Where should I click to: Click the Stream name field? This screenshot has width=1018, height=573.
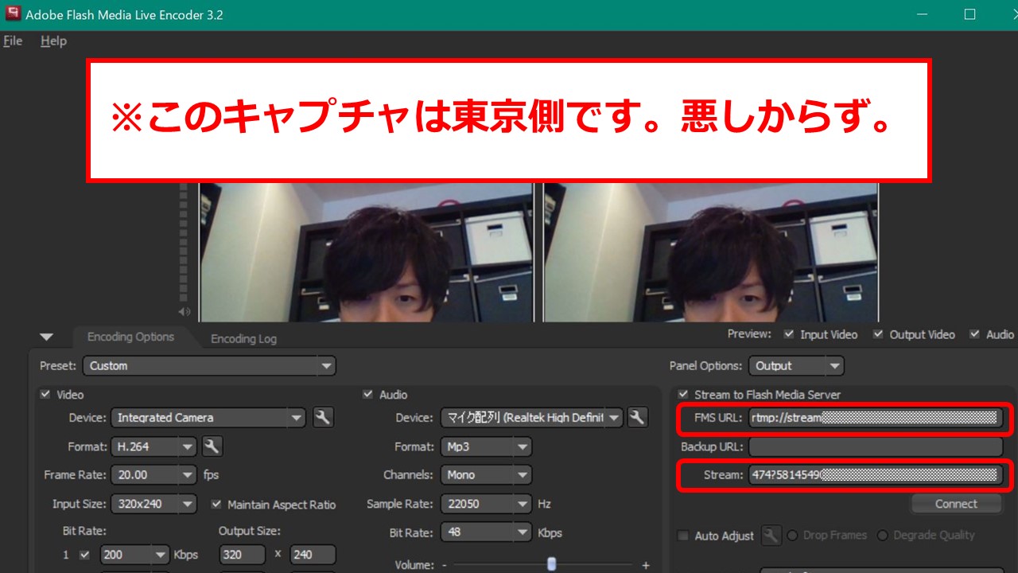point(876,475)
